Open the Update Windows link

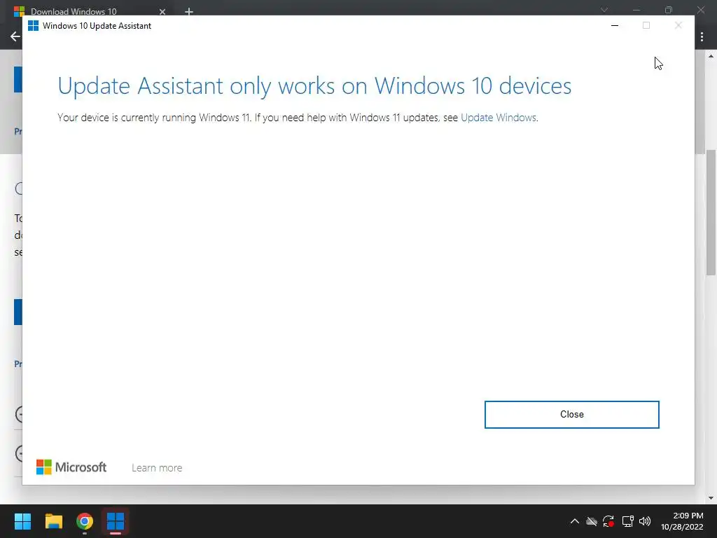click(x=498, y=118)
